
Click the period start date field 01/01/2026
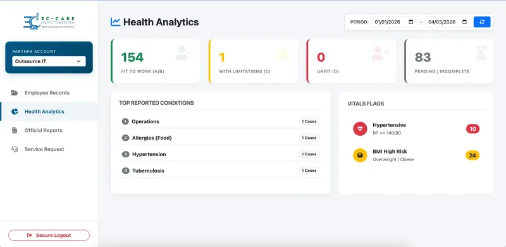(394, 22)
